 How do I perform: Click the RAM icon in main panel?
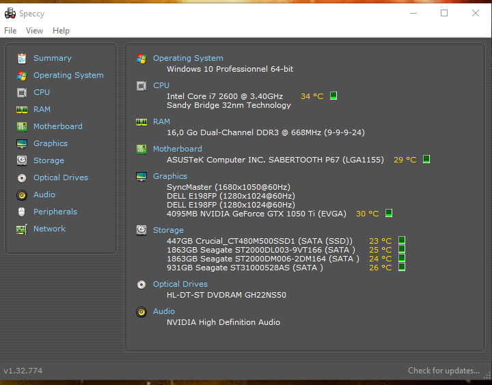[141, 122]
